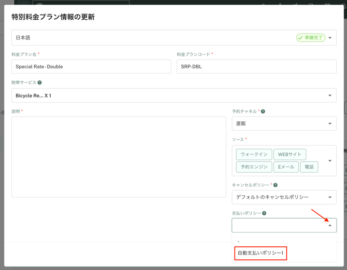Click help icon beside 支払いポリシー label
The image size is (347, 270).
pos(264,213)
